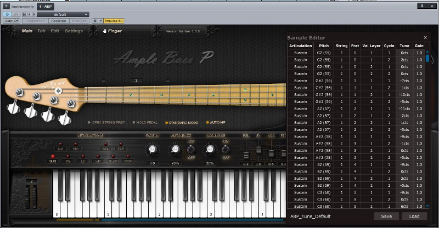
Task: Select the 1 - ABP instrument tab
Action: [46, 6]
